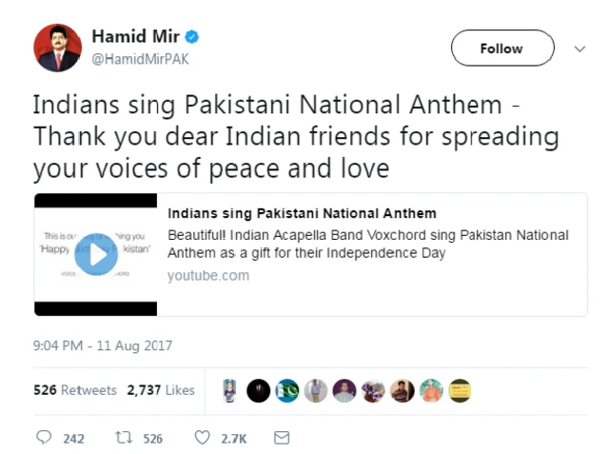This screenshot has height=454, width=609.
Task: Follow Hamid Mir
Action: click(501, 49)
